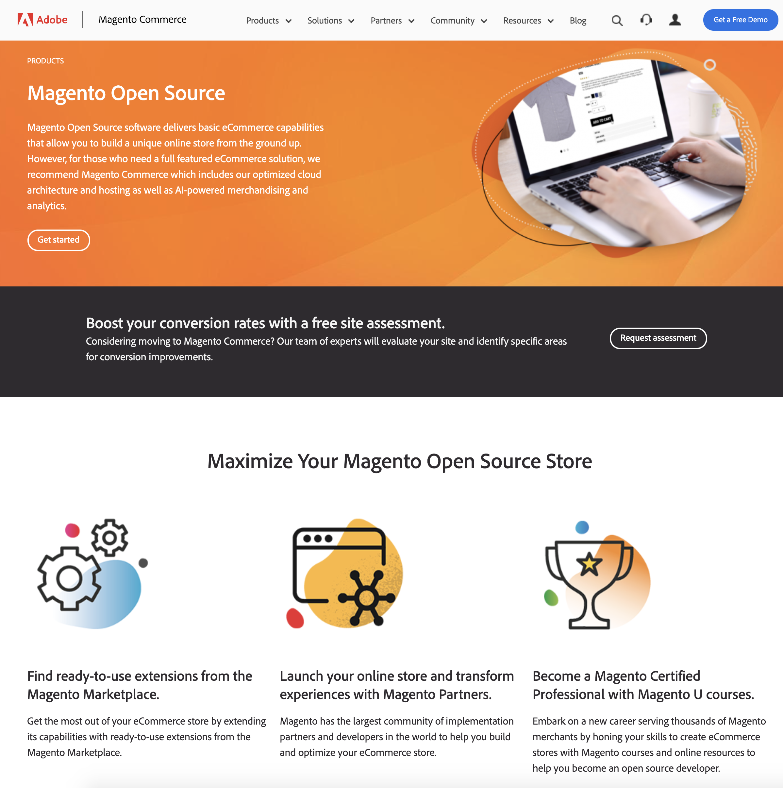Open the Partners menu item
Screen dimensions: 783x788
pyautogui.click(x=393, y=20)
